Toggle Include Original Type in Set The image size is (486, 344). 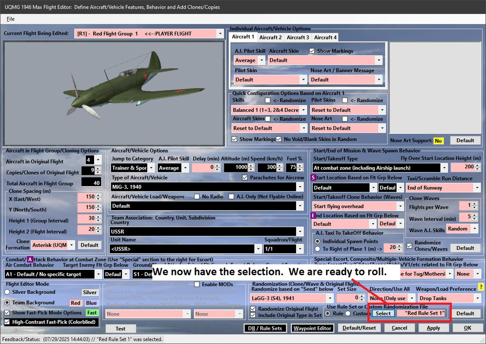[253, 315]
